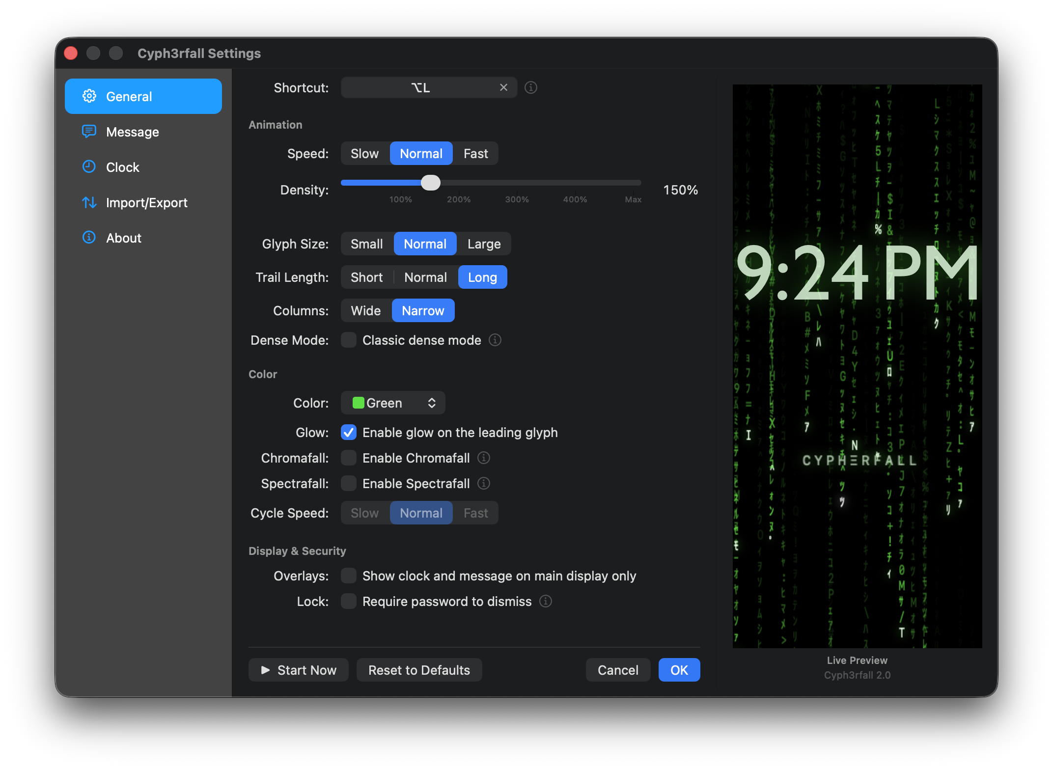
Task: Switch to the Clock settings tab
Action: click(x=143, y=167)
